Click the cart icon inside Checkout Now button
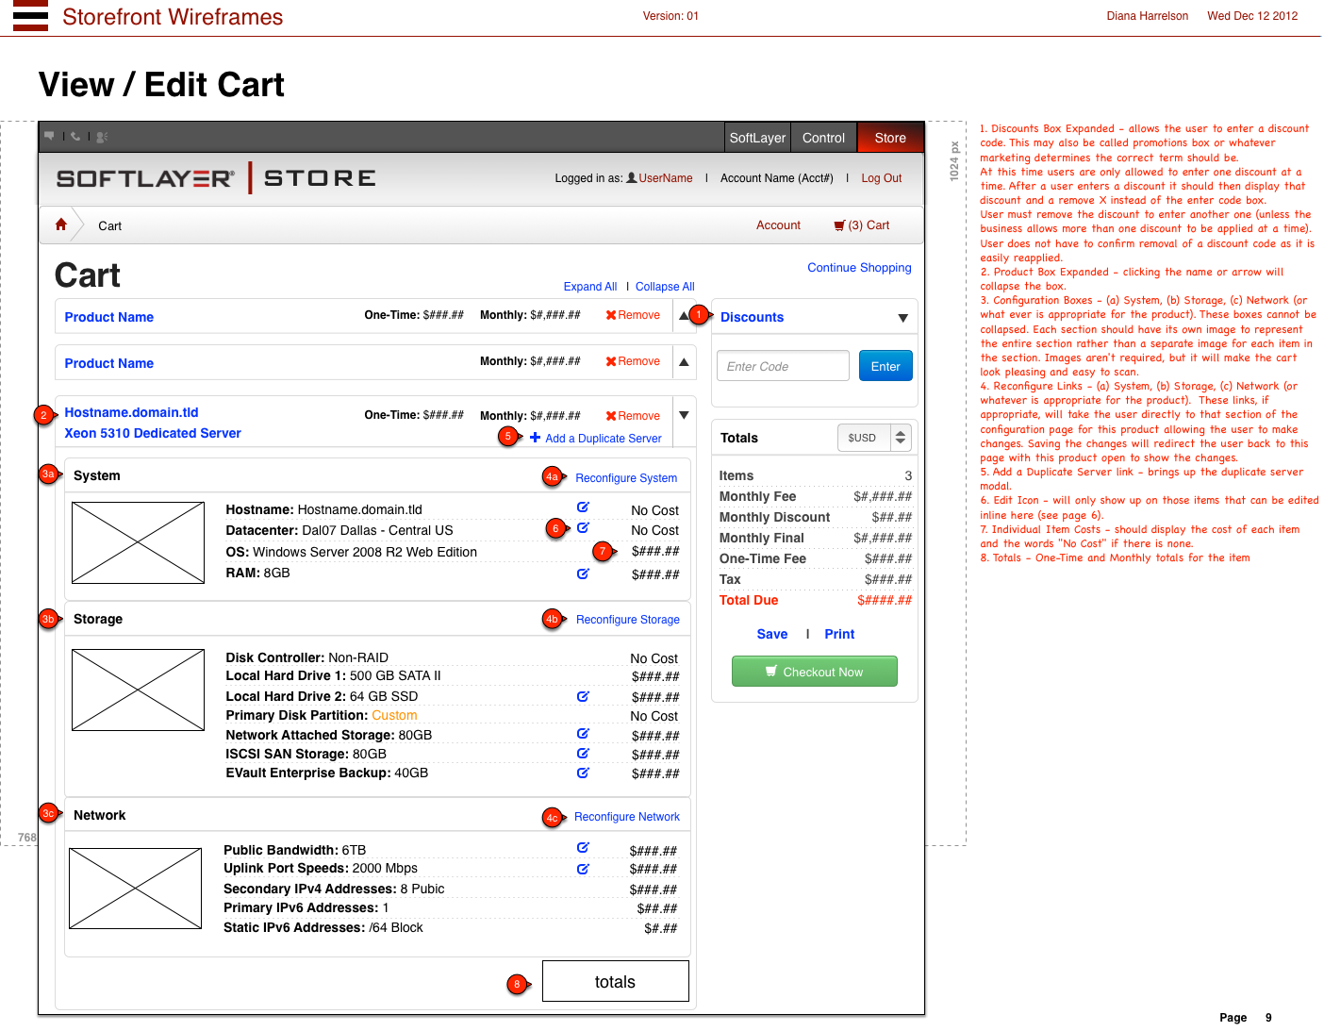The image size is (1324, 1031). 771,671
